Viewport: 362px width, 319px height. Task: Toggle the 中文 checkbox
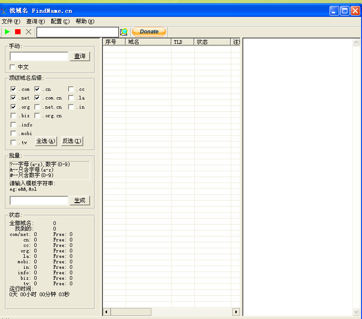point(13,67)
